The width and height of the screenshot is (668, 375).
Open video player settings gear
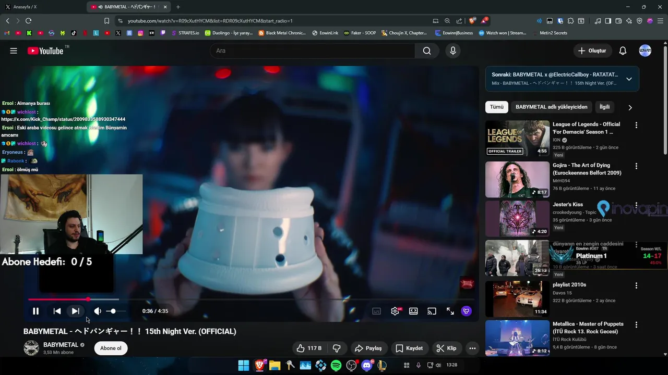coord(395,311)
